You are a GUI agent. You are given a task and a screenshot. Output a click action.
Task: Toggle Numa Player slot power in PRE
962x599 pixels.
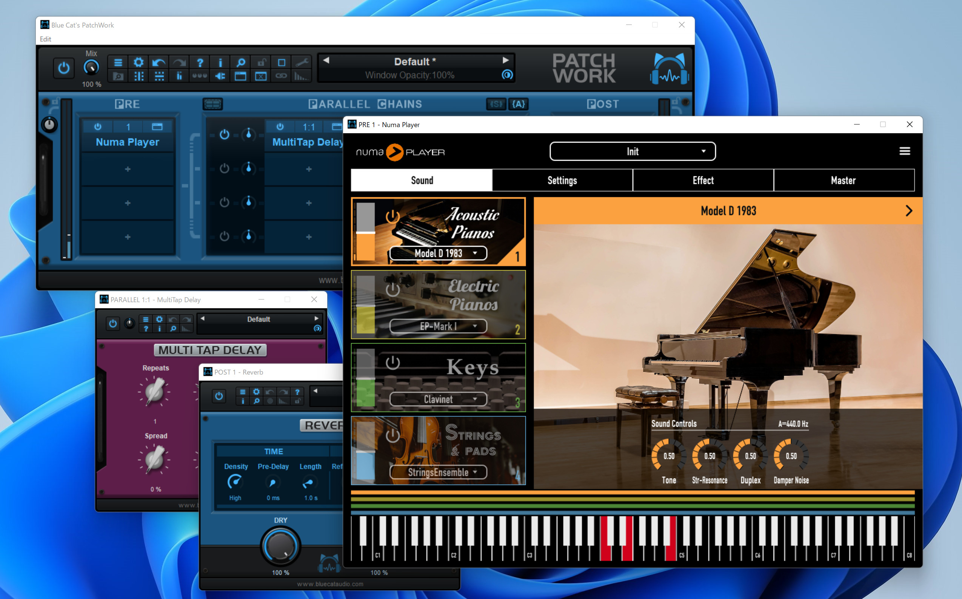point(98,127)
